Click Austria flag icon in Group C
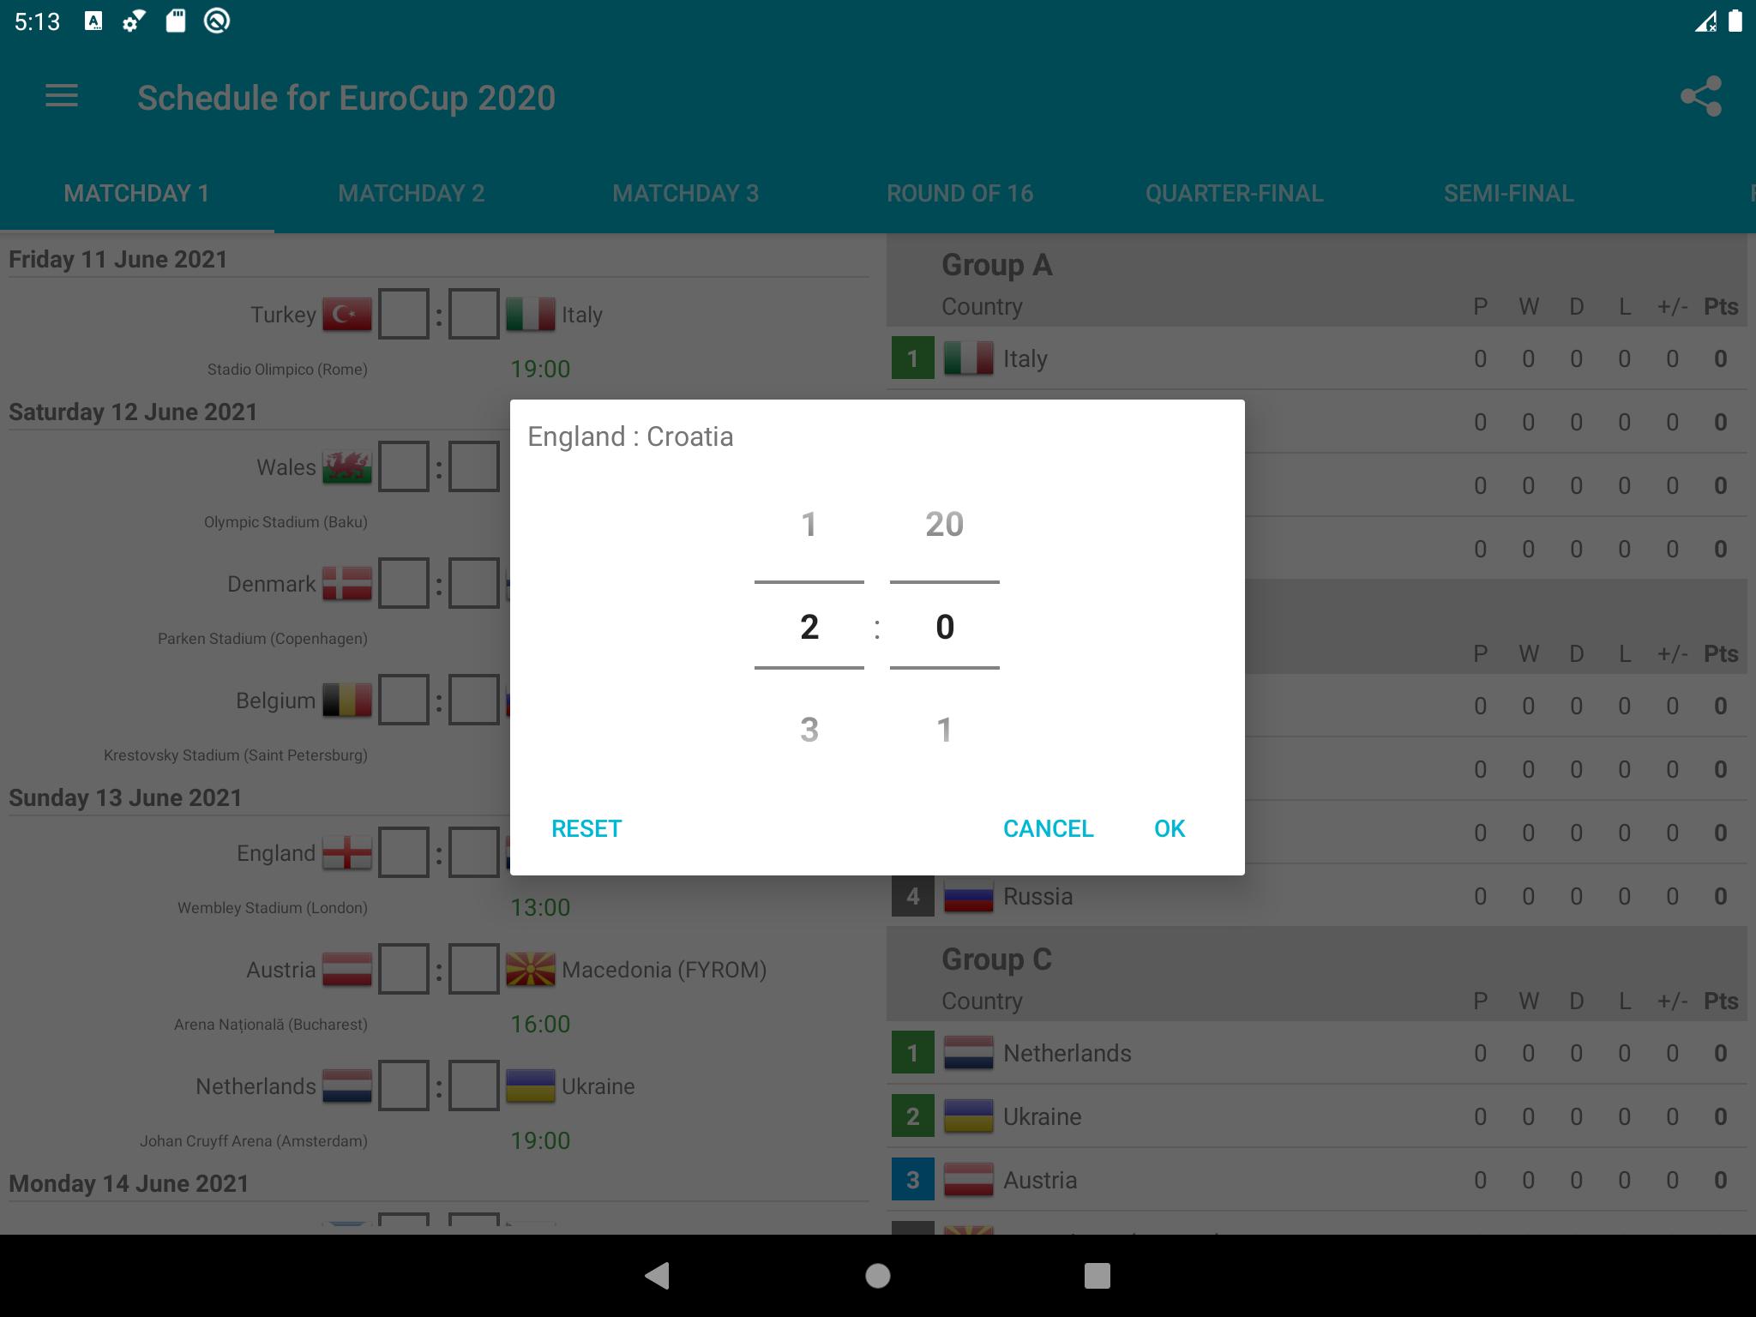1756x1317 pixels. 971,1182
